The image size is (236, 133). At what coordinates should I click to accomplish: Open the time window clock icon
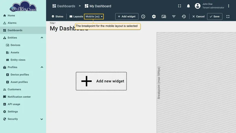click(143, 17)
